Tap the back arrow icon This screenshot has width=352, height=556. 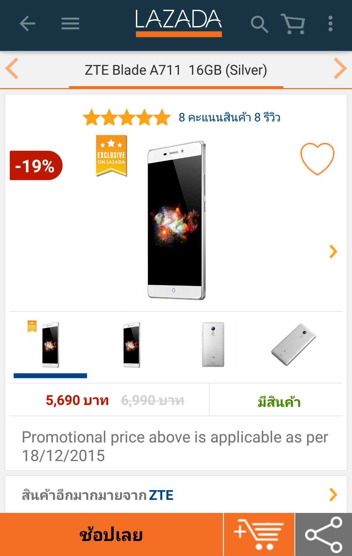(x=27, y=24)
